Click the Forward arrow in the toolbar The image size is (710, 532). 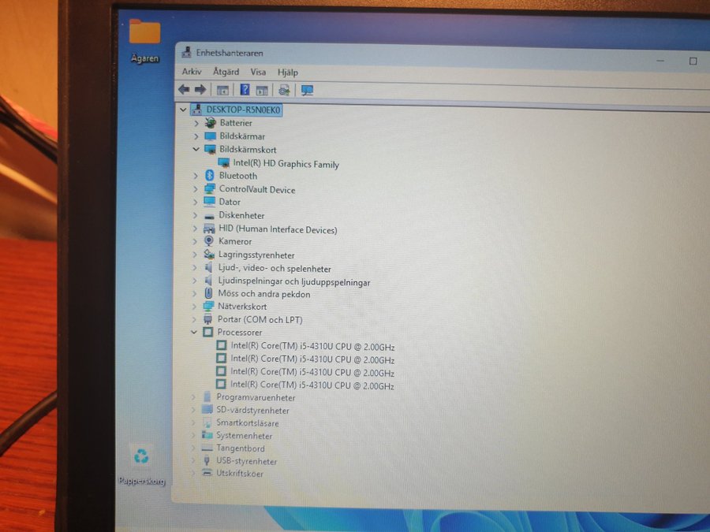(x=200, y=90)
